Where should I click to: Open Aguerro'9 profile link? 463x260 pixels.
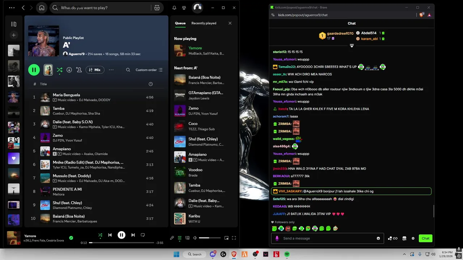tap(76, 54)
